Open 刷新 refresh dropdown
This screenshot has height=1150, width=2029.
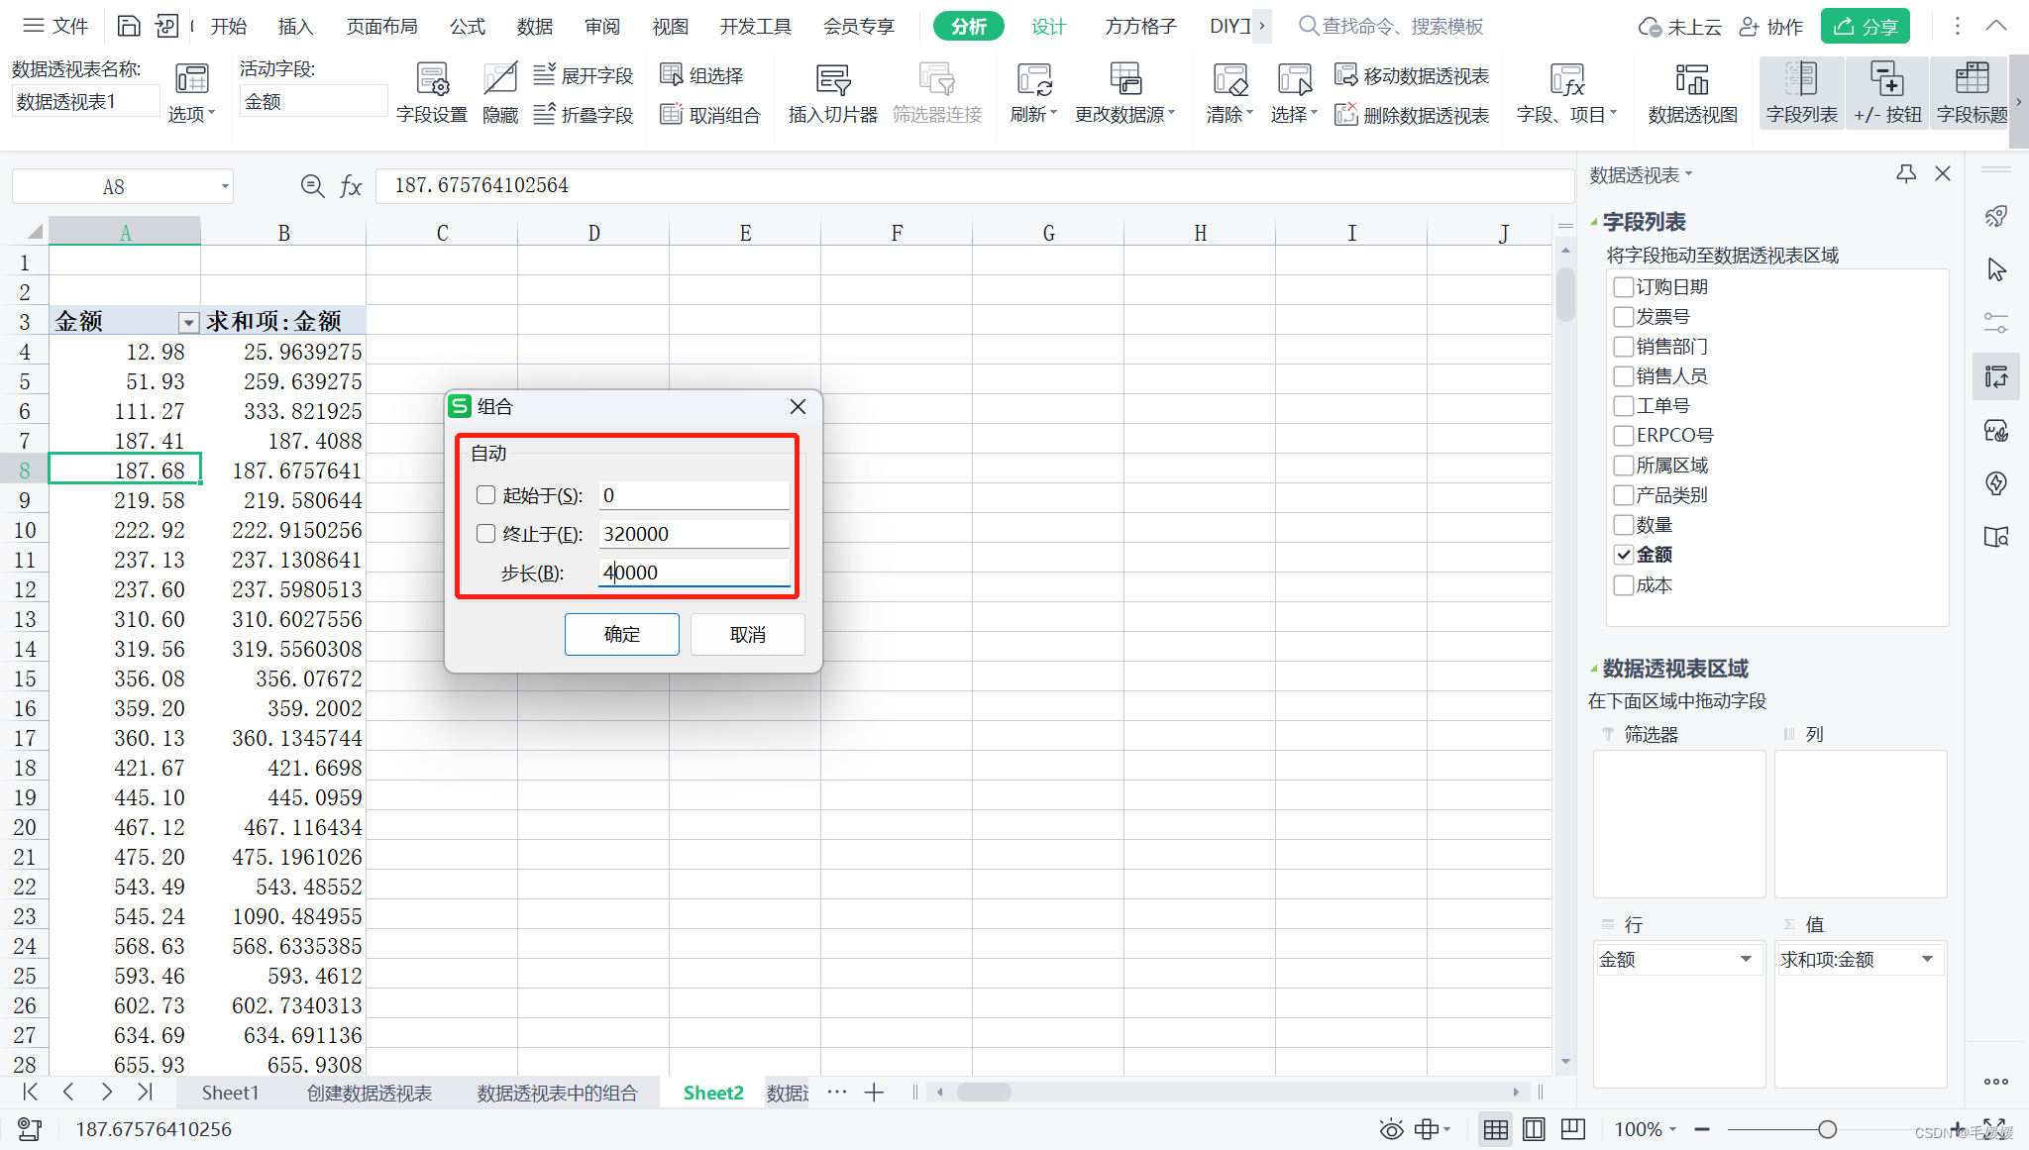tap(1033, 115)
